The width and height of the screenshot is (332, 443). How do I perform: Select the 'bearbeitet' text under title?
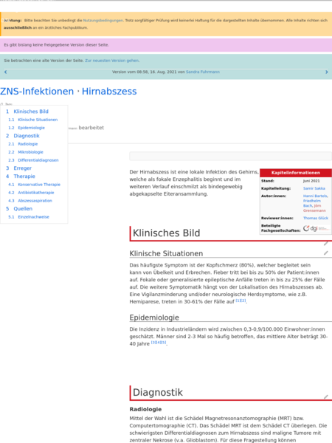coord(91,128)
